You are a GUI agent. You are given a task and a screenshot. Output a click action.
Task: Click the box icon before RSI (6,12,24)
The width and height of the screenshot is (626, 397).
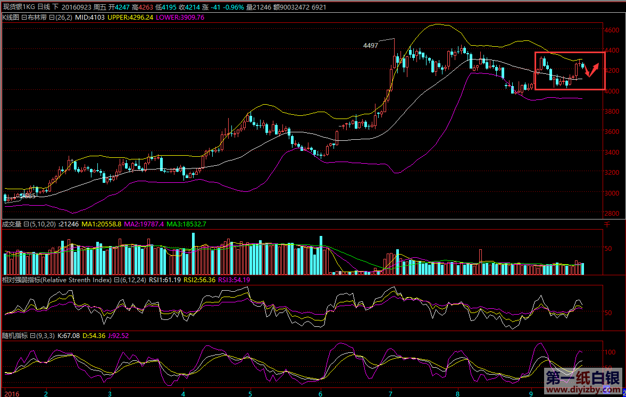point(116,280)
